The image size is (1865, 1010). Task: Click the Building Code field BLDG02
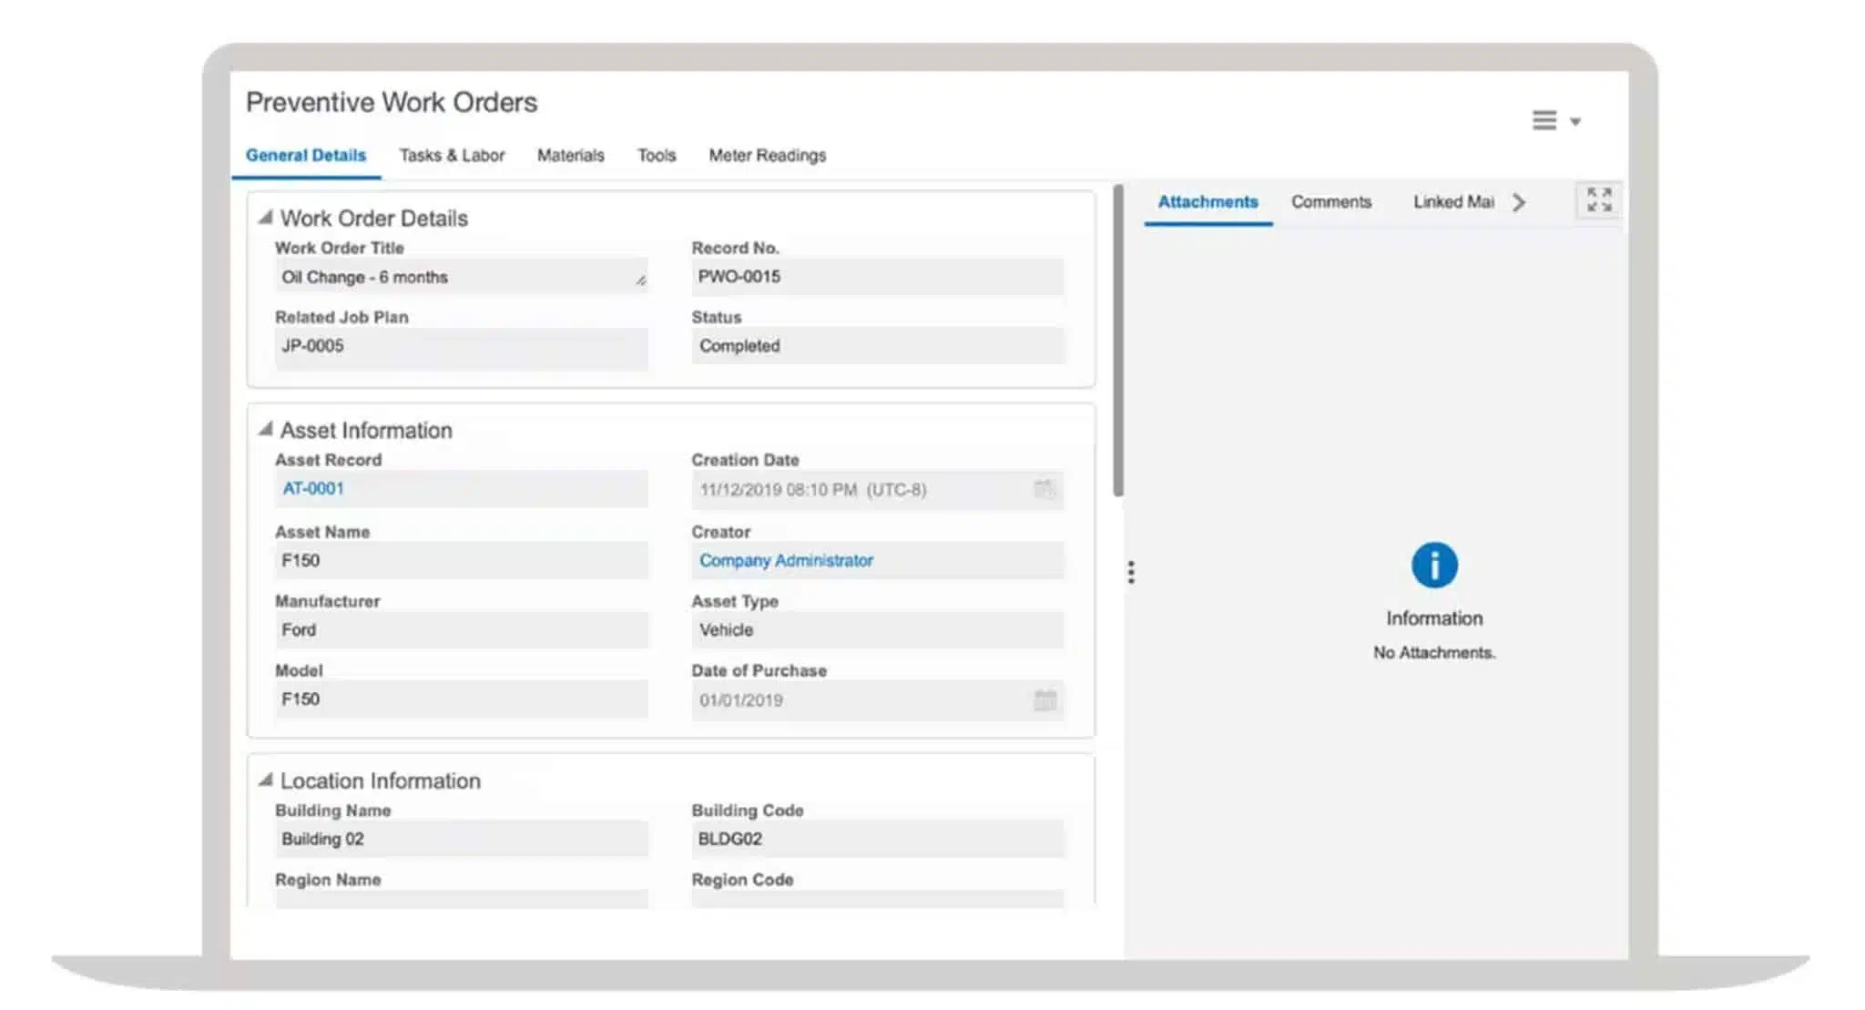click(x=878, y=839)
